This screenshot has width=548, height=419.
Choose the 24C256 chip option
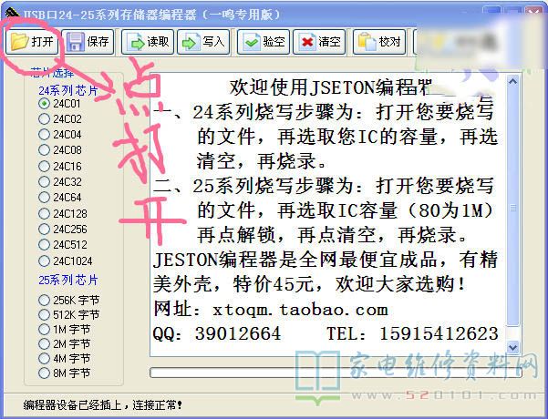pyautogui.click(x=44, y=230)
